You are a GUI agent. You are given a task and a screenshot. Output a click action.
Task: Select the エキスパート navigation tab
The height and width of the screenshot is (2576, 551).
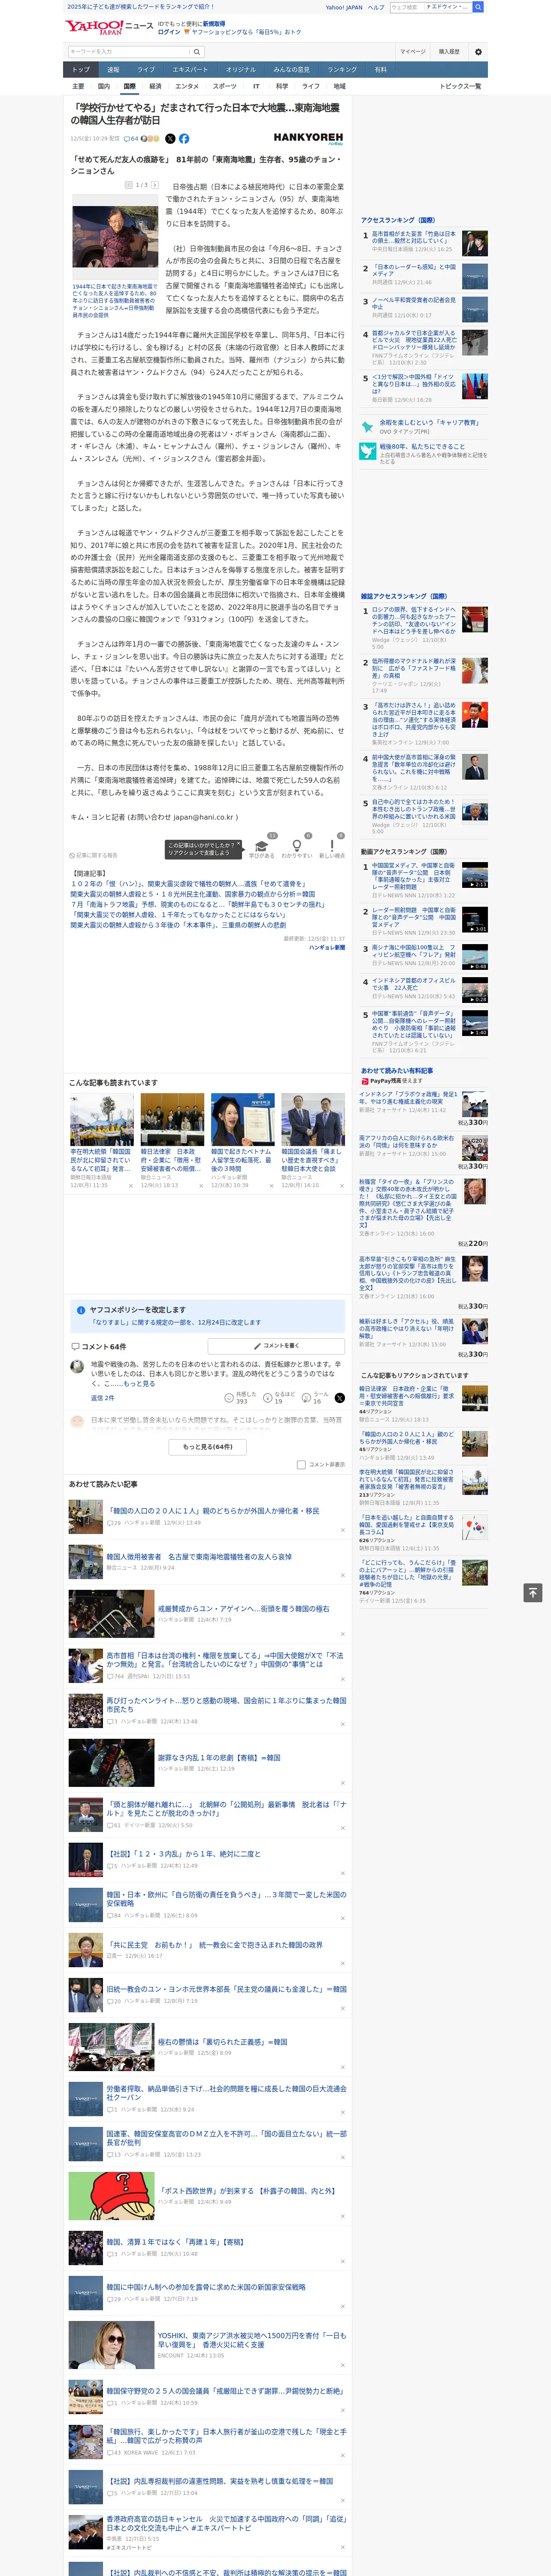tap(190, 70)
